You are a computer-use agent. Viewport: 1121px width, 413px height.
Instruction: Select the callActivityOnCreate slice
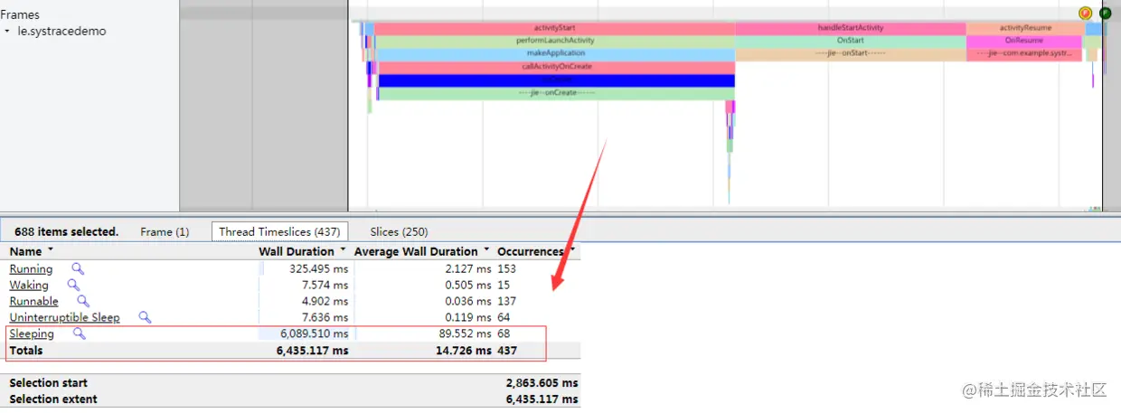coord(555,67)
